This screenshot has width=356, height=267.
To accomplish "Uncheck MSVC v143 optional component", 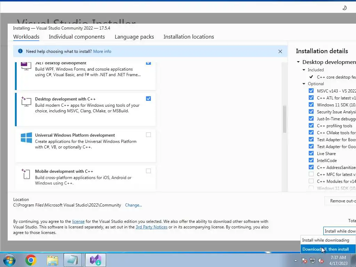I will click(x=311, y=91).
